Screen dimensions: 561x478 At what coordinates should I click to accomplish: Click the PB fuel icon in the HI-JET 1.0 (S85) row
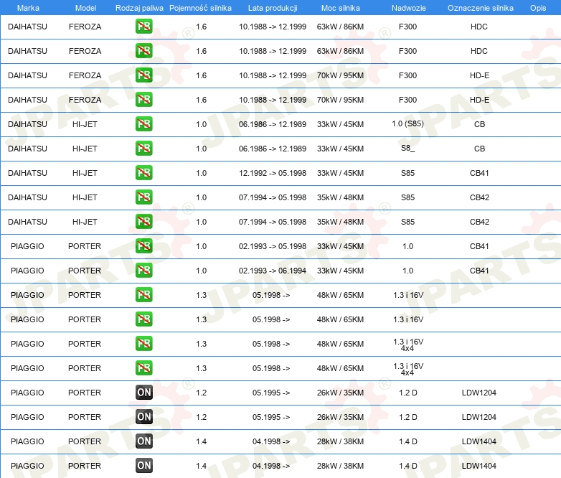tap(143, 124)
